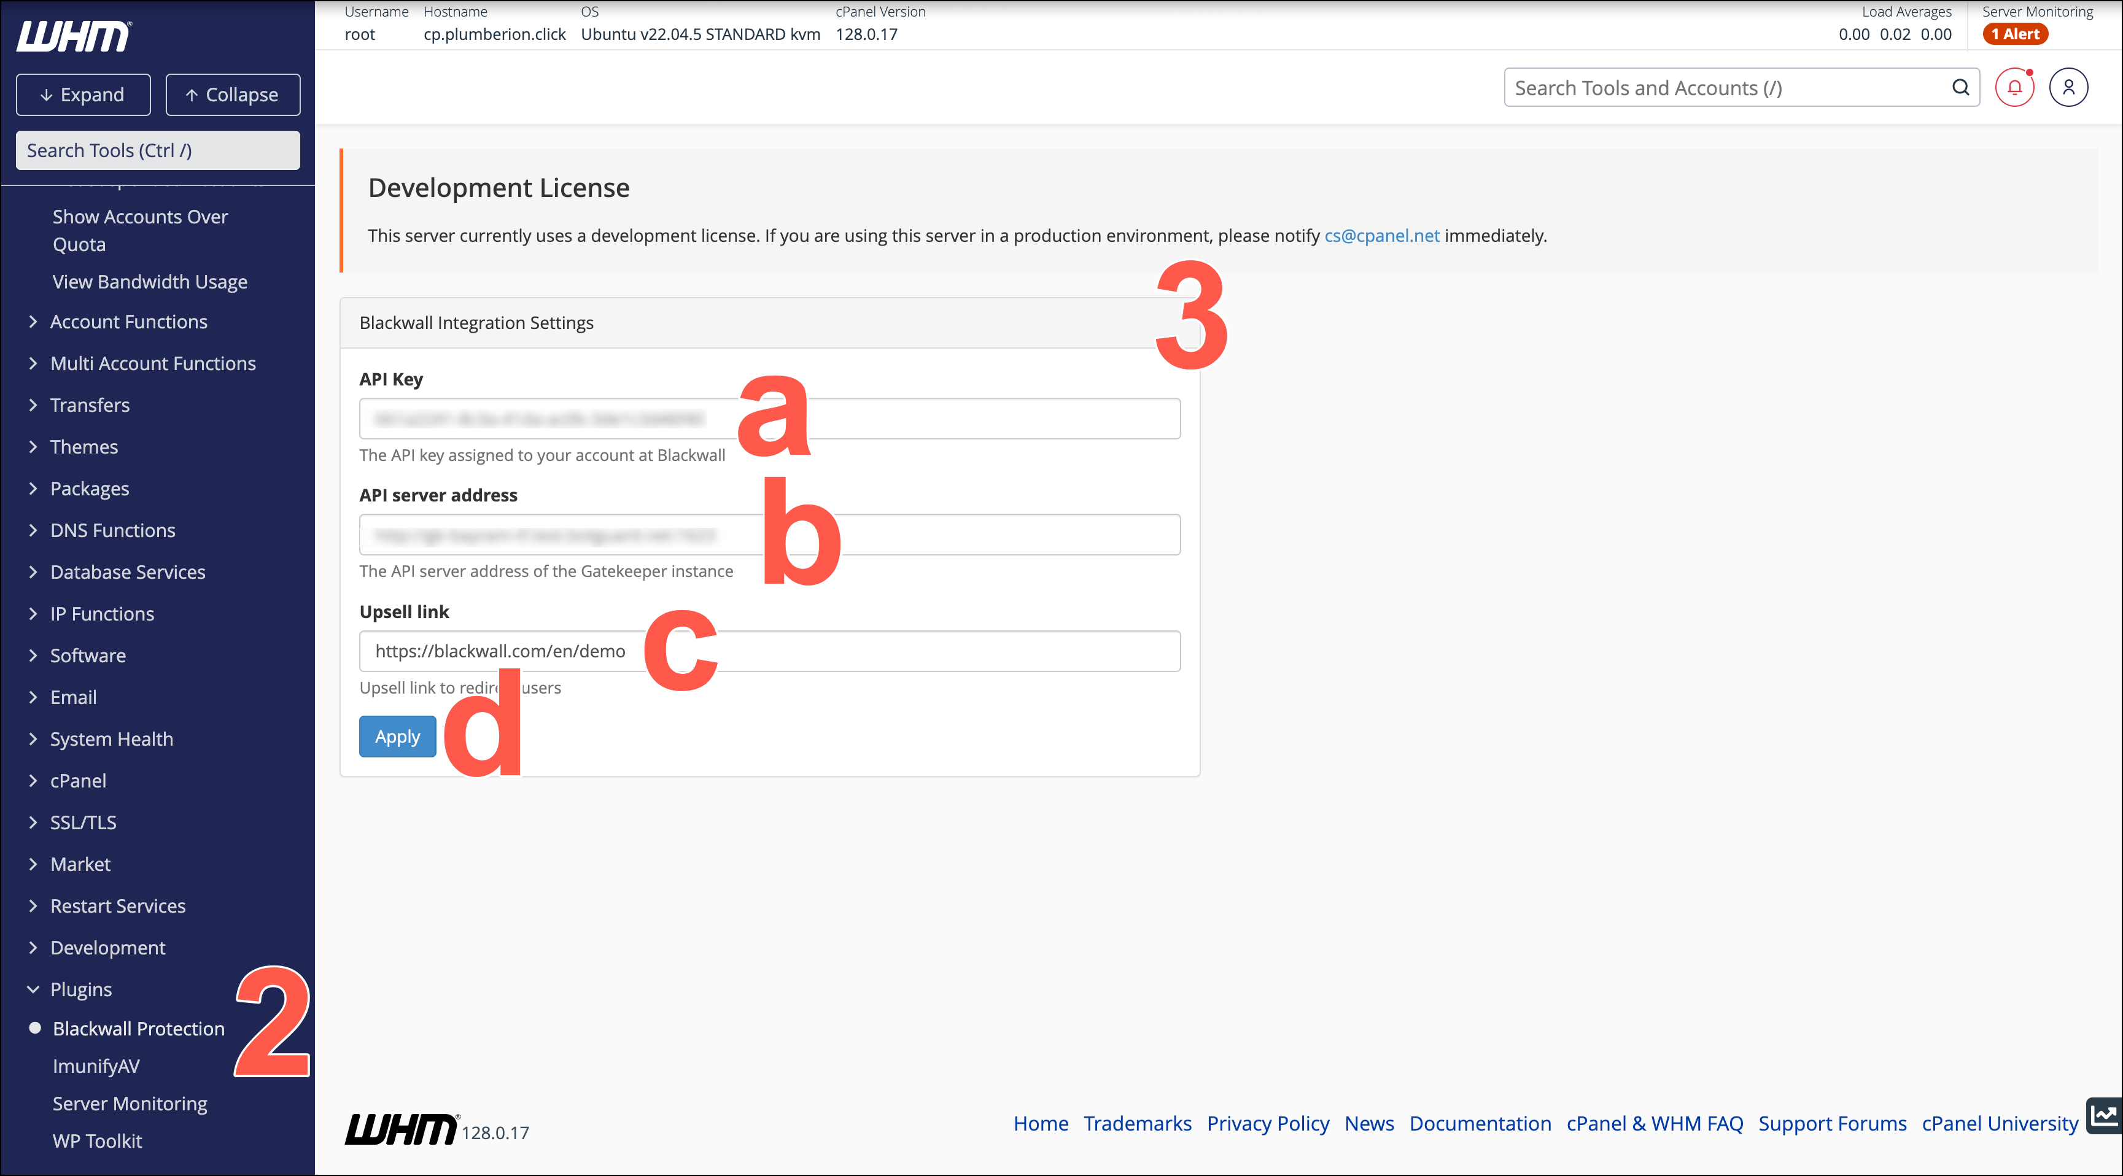Click the root username text

359,34
